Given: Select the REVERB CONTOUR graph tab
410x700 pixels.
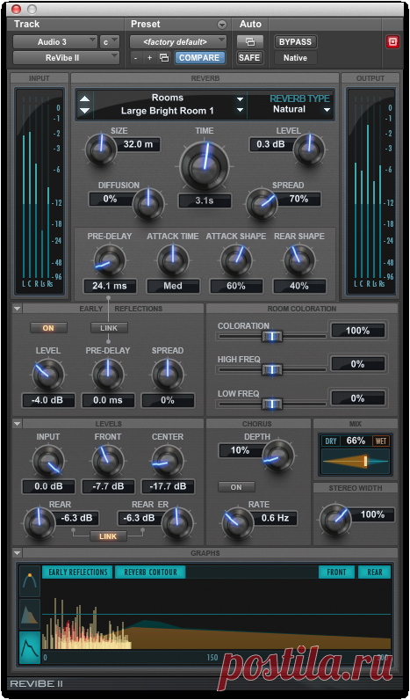Looking at the screenshot, I should tap(150, 572).
